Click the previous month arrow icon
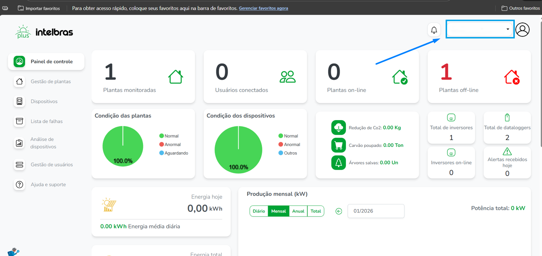Image resolution: width=542 pixels, height=256 pixels. (x=339, y=211)
